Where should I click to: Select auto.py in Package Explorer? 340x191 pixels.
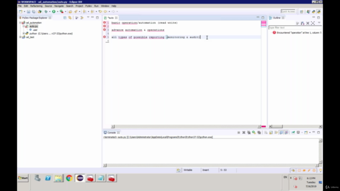click(x=33, y=26)
